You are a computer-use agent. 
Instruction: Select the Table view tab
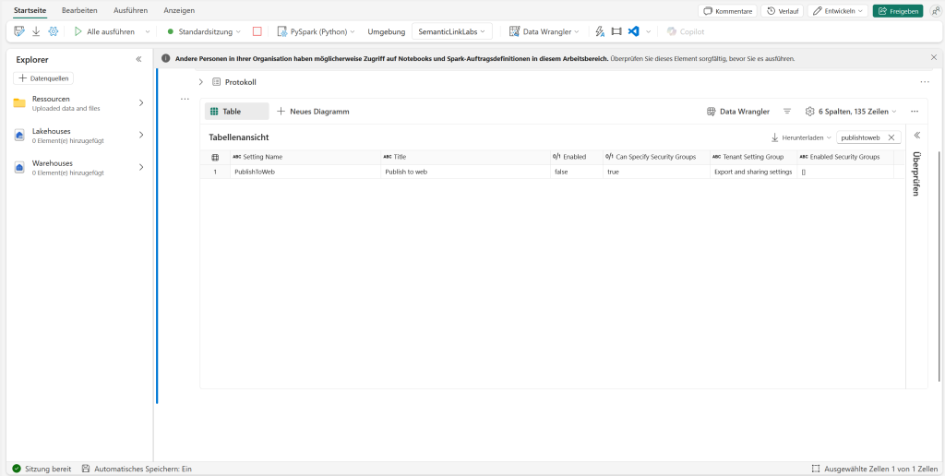[x=237, y=112]
